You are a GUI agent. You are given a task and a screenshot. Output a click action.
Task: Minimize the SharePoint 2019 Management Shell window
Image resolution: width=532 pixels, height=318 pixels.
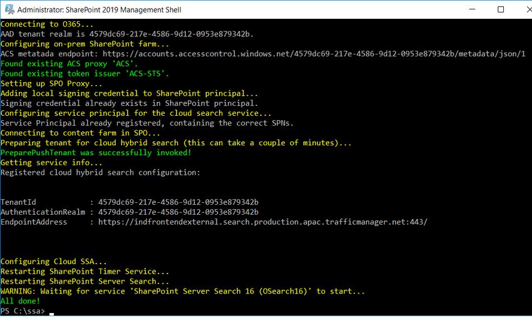472,9
